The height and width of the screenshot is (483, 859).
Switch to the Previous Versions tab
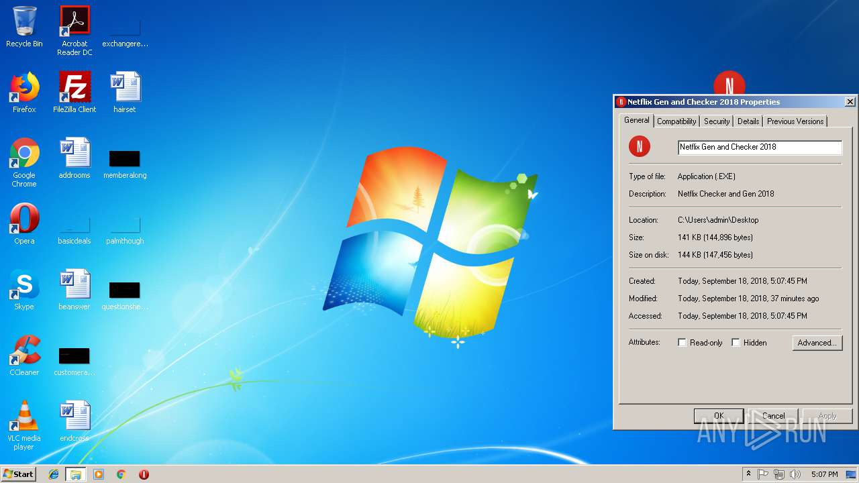795,121
